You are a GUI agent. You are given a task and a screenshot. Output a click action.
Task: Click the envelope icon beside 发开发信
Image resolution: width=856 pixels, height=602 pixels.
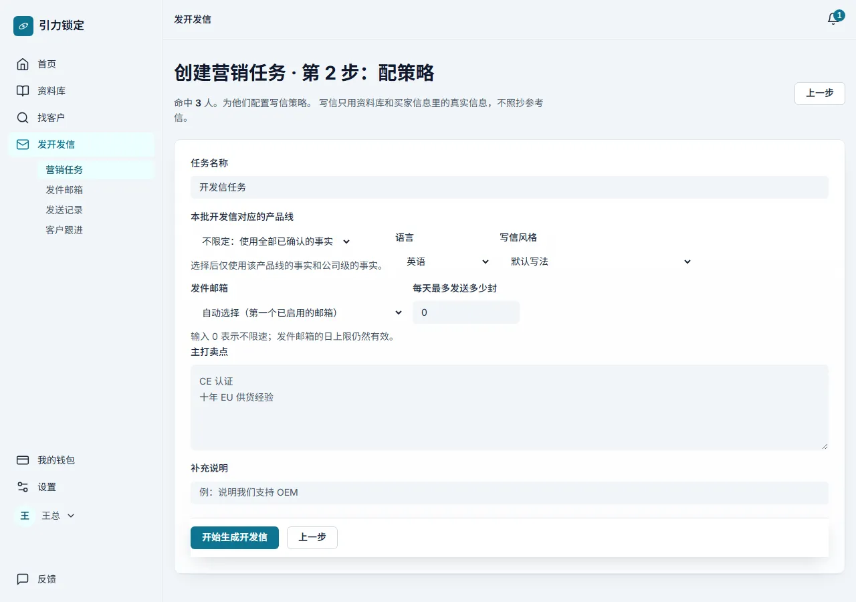click(x=23, y=144)
